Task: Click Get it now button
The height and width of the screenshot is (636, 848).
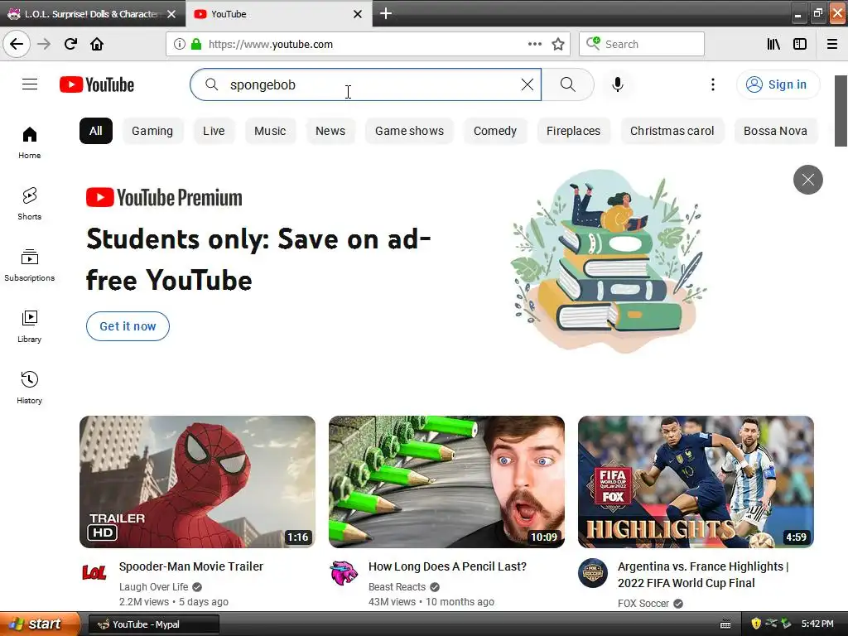Action: tap(128, 326)
